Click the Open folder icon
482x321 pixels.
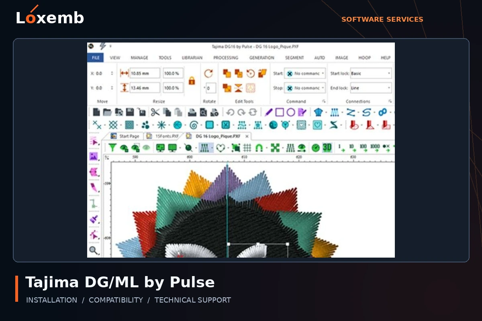[107, 112]
